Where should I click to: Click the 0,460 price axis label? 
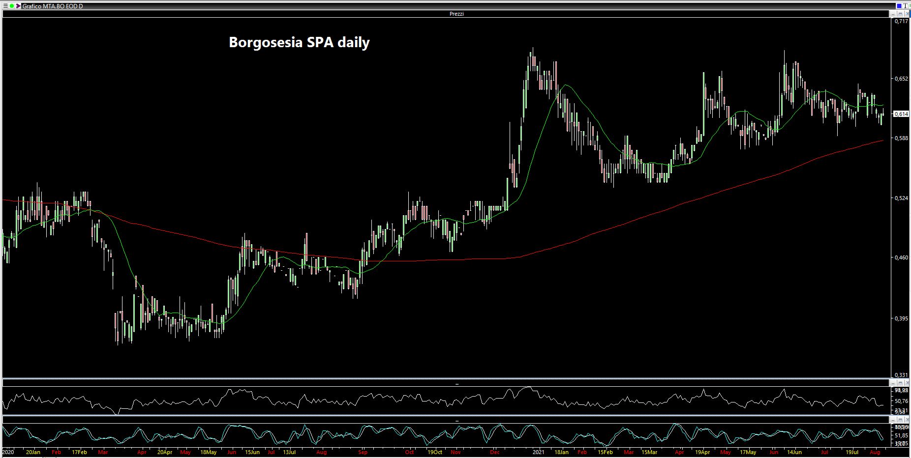point(902,258)
